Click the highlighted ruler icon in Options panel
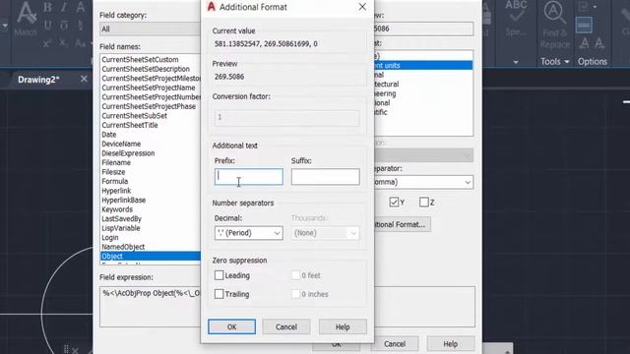 coord(584,25)
